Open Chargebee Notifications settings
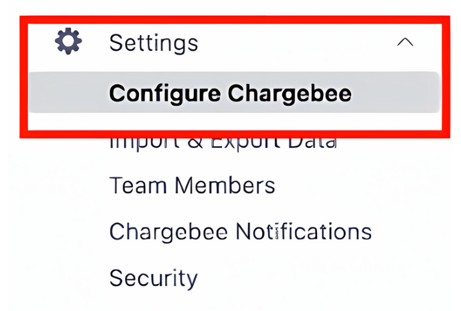Image resolution: width=461 pixels, height=311 pixels. click(x=240, y=232)
